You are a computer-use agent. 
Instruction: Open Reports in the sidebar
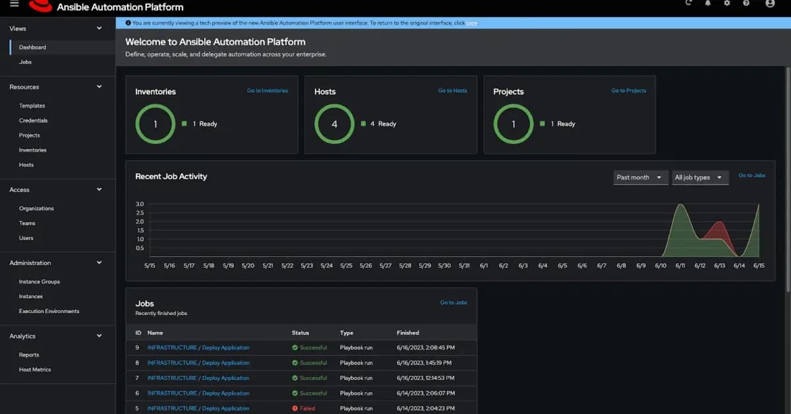28,355
